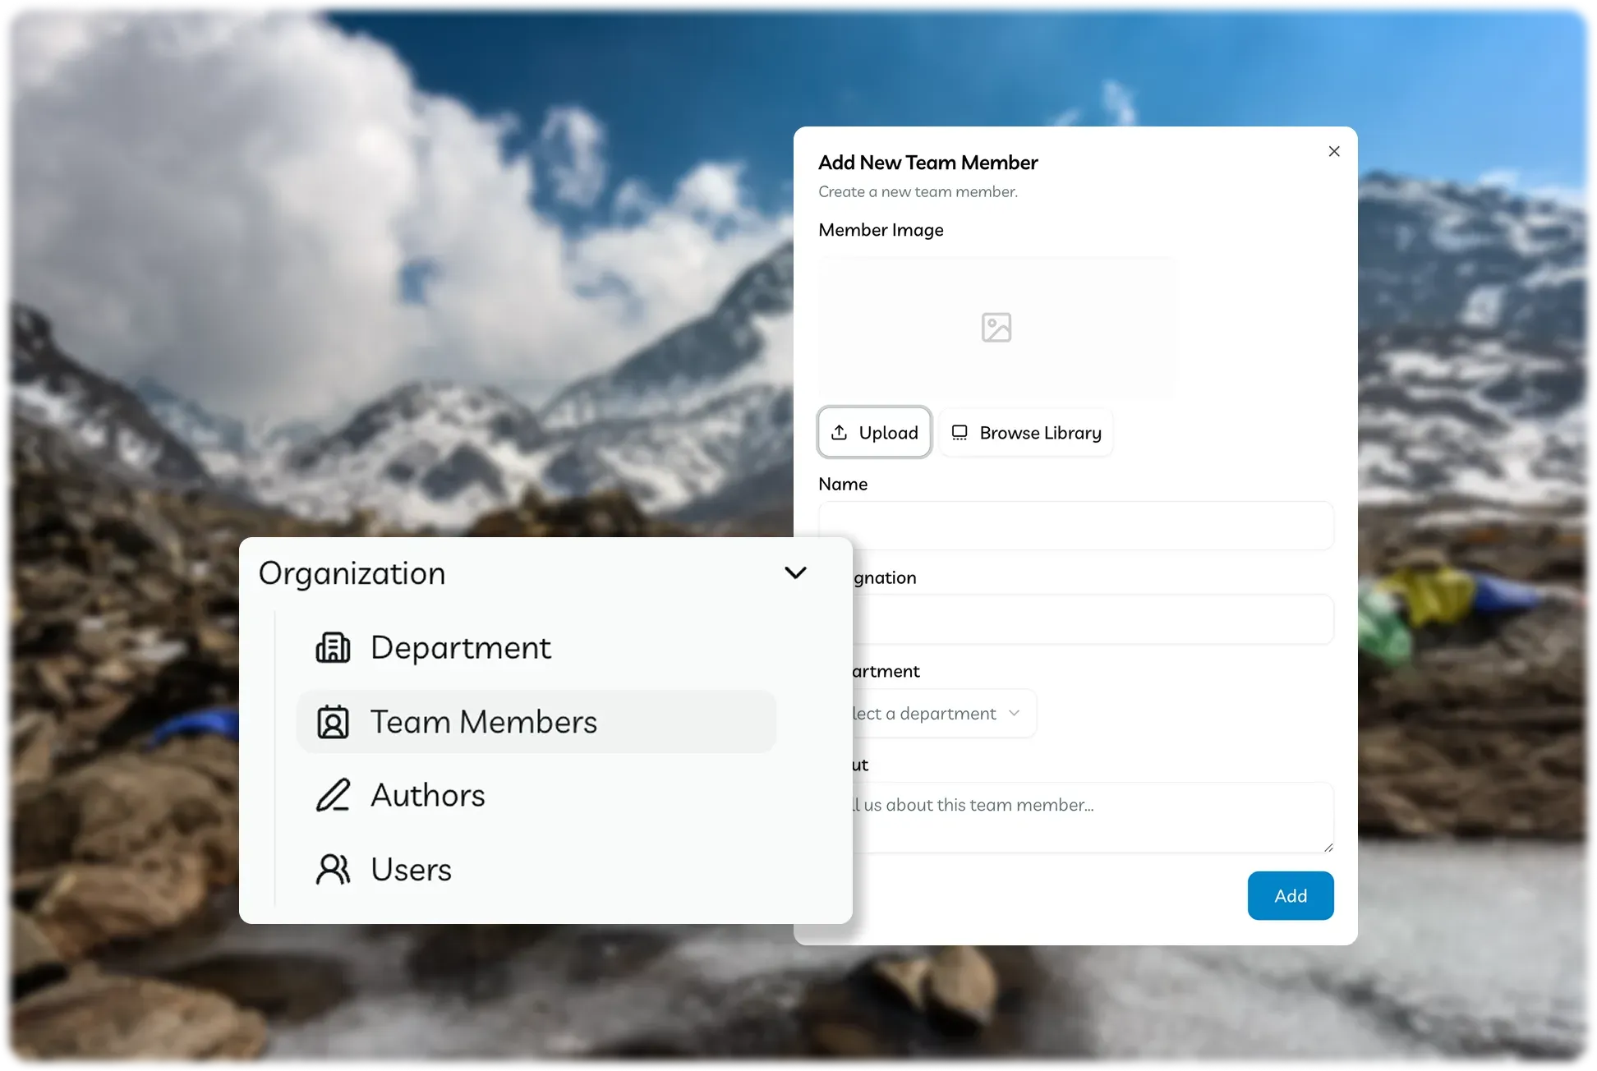Click the Member Image preview area
The image size is (1597, 1071).
(996, 328)
